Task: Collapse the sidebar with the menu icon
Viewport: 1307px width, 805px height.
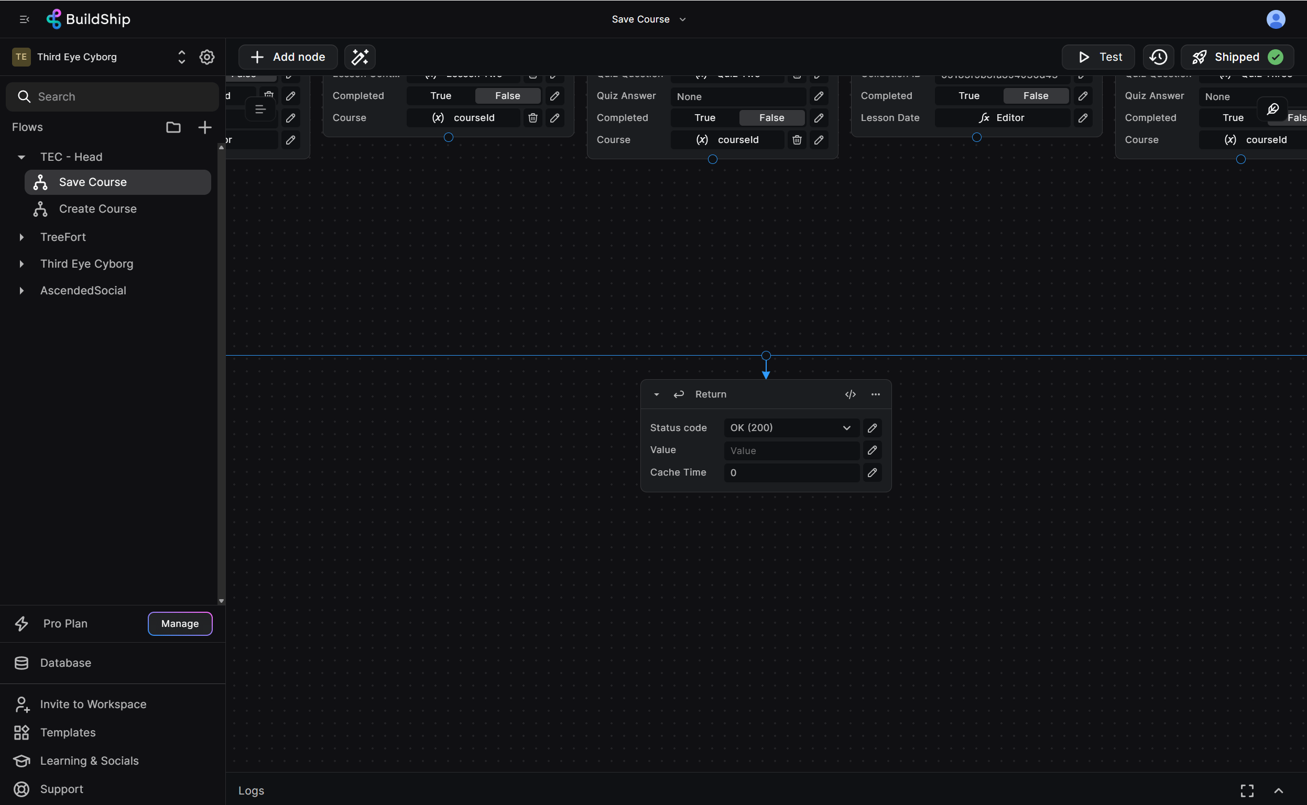Action: (x=24, y=19)
